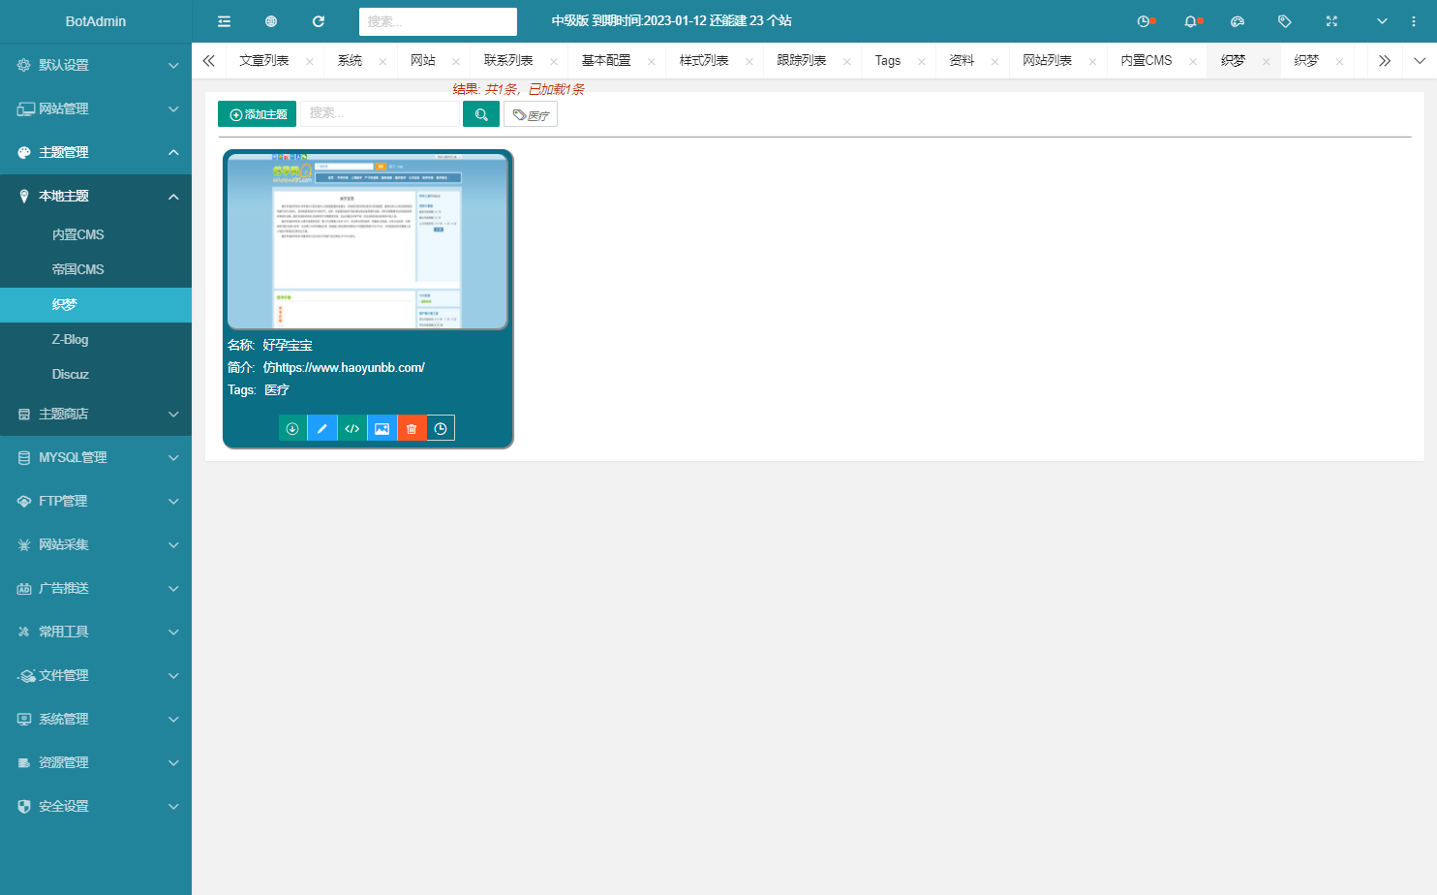
Task: Click the globe icon in the top bar
Action: coord(271,21)
